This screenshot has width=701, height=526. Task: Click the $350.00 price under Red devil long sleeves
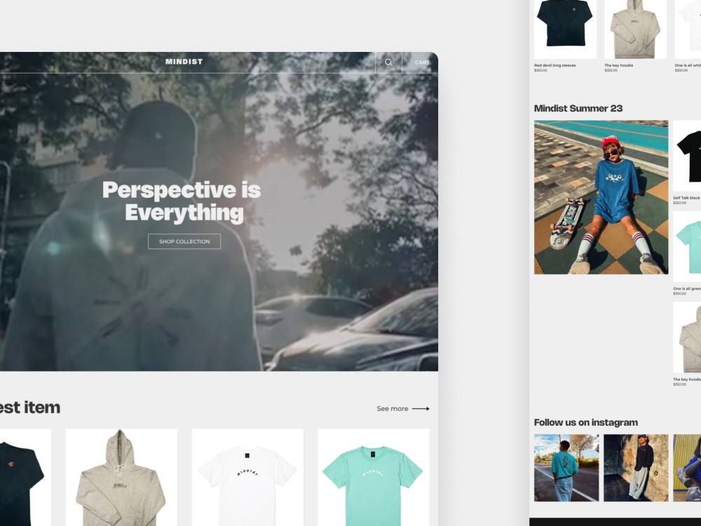click(x=540, y=71)
